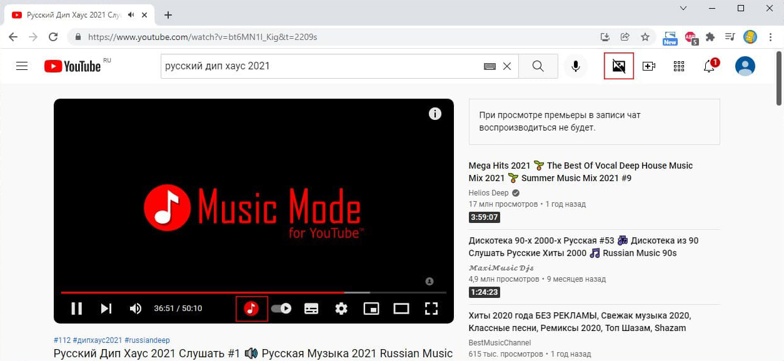784x361 pixels.
Task: Click the #дипхаус2021 hashtag link
Action: [x=98, y=340]
